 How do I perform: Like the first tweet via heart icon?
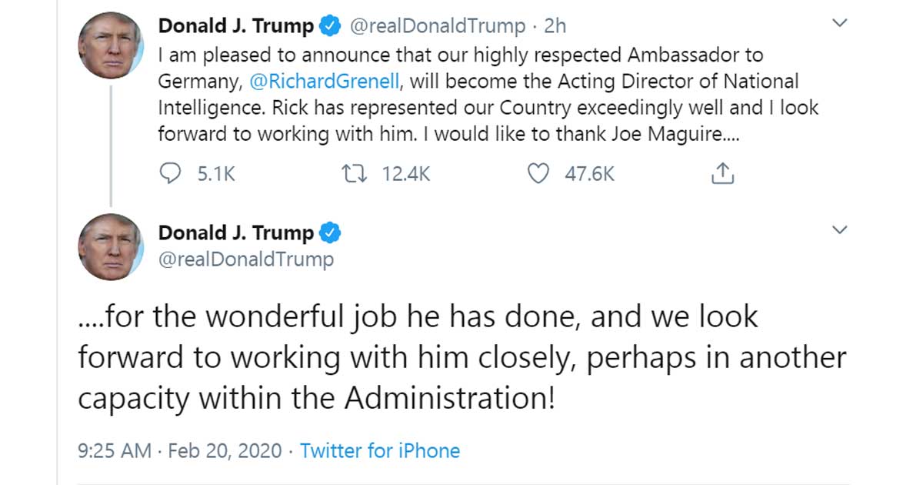538,175
